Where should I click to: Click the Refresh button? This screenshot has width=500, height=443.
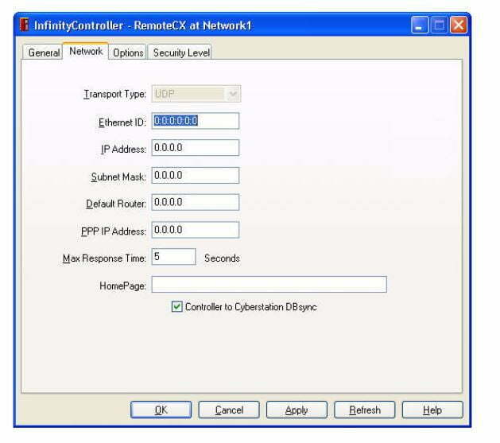pyautogui.click(x=365, y=410)
